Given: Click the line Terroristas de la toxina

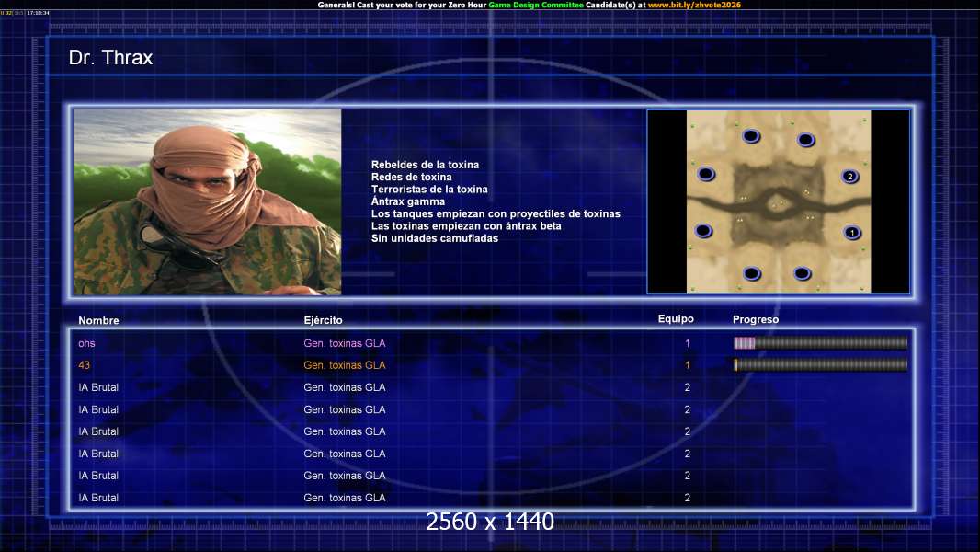Looking at the screenshot, I should click(429, 190).
